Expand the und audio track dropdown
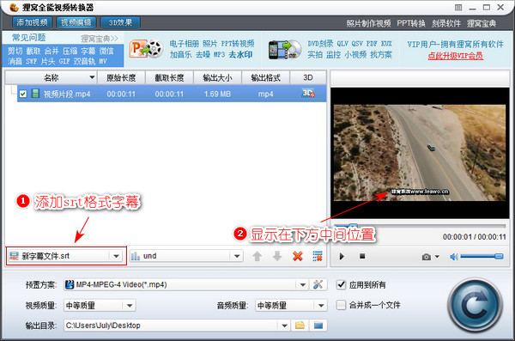 186,256
